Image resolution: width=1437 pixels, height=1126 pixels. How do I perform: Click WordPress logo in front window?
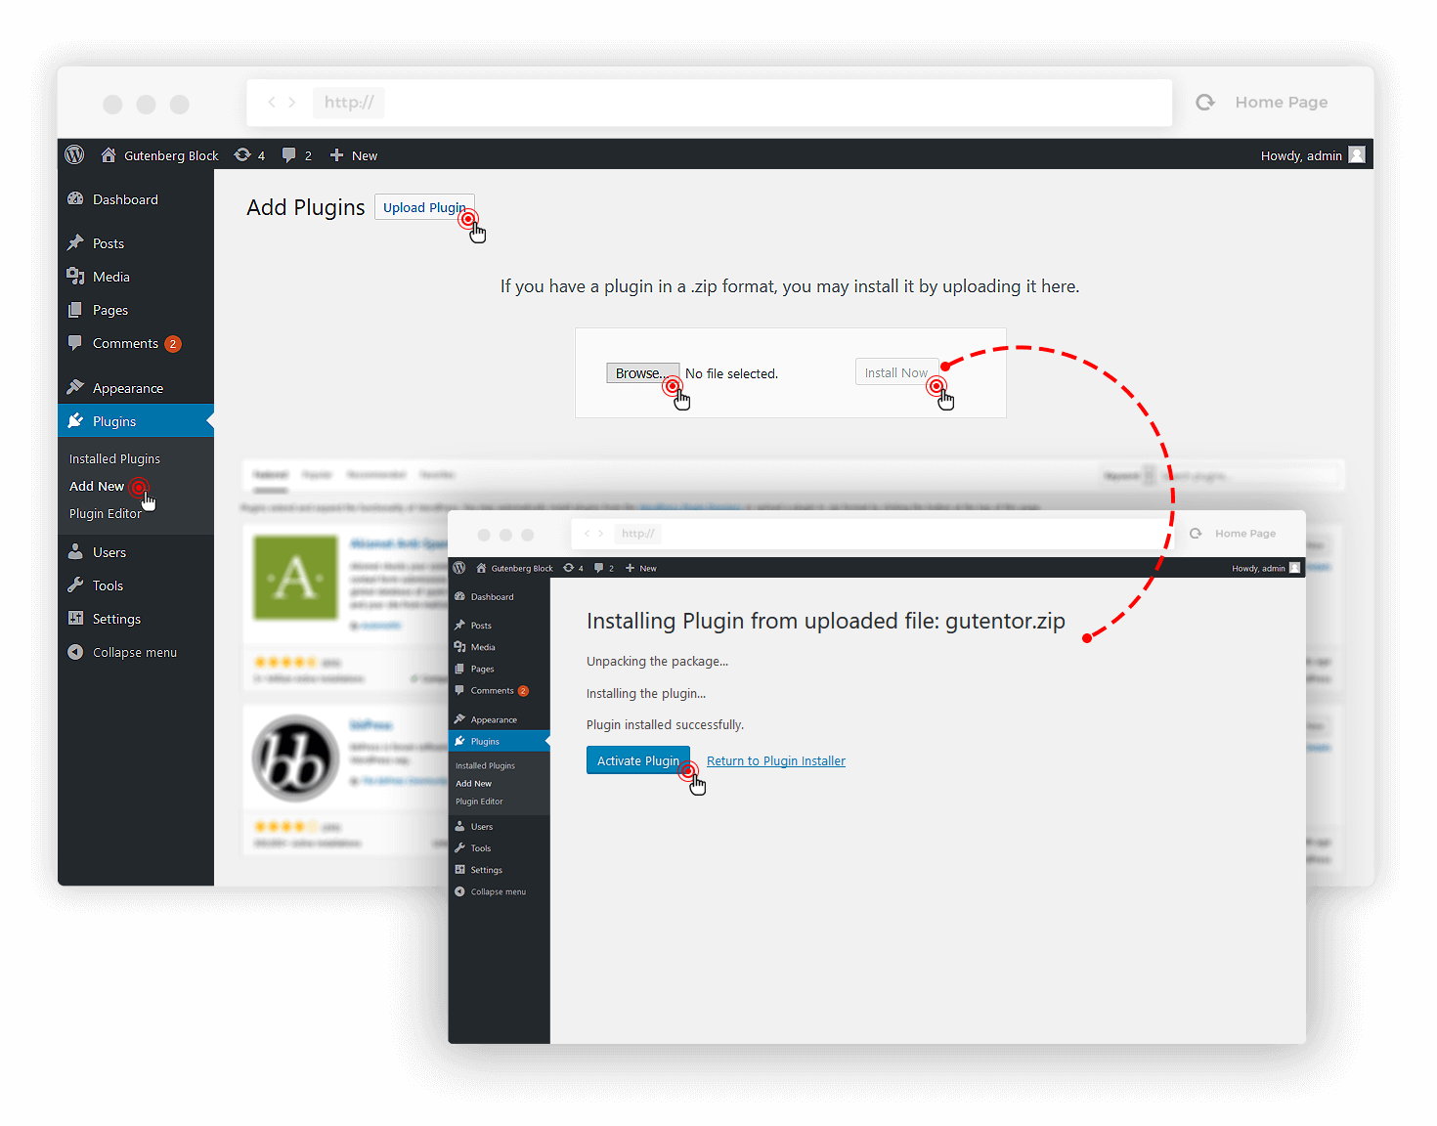(x=459, y=567)
